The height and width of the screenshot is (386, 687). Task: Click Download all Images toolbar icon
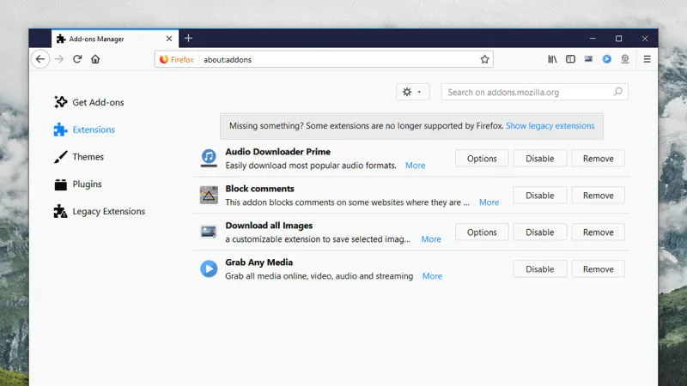[588, 59]
